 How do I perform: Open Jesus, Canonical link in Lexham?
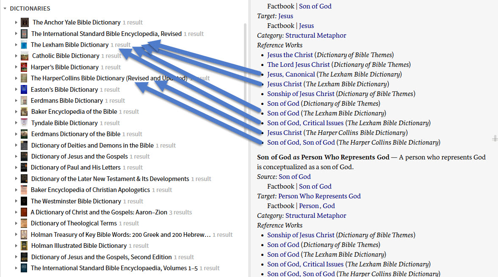coord(291,74)
